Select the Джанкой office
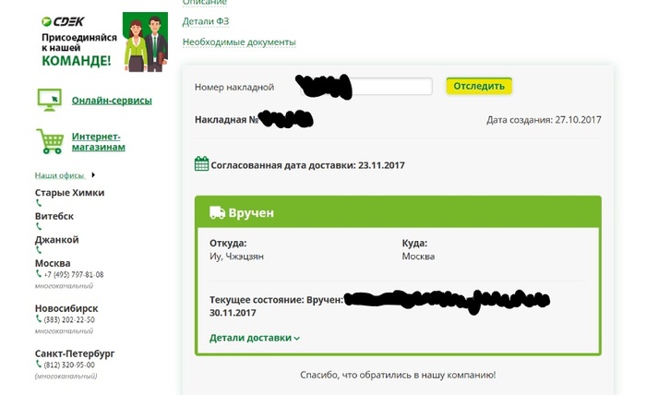646x395 pixels. [56, 239]
